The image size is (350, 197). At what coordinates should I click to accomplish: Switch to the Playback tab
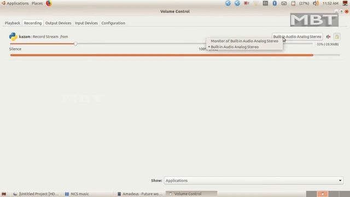pyautogui.click(x=13, y=23)
